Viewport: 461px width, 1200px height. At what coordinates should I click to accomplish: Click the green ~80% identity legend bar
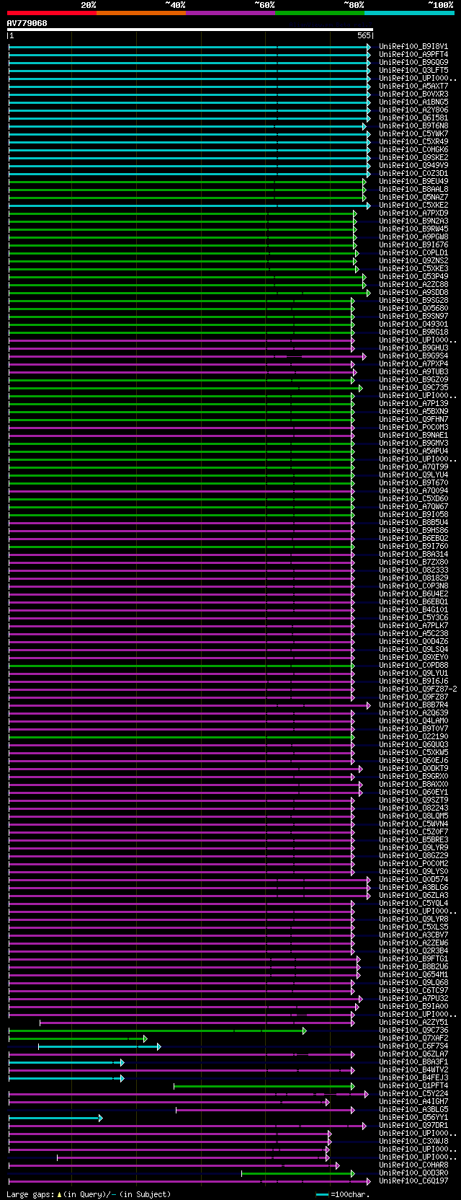click(x=319, y=13)
